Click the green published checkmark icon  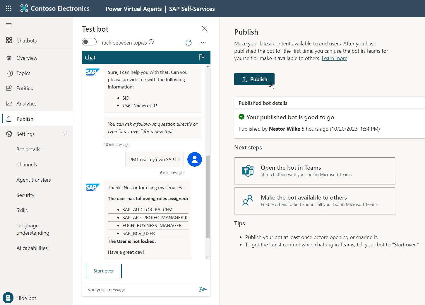click(241, 117)
